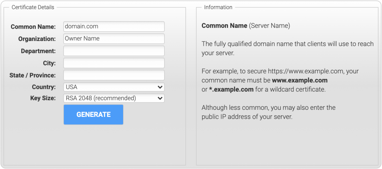Click the 'Country:' form label
Screen dimensions: 382x169
(x=44, y=87)
